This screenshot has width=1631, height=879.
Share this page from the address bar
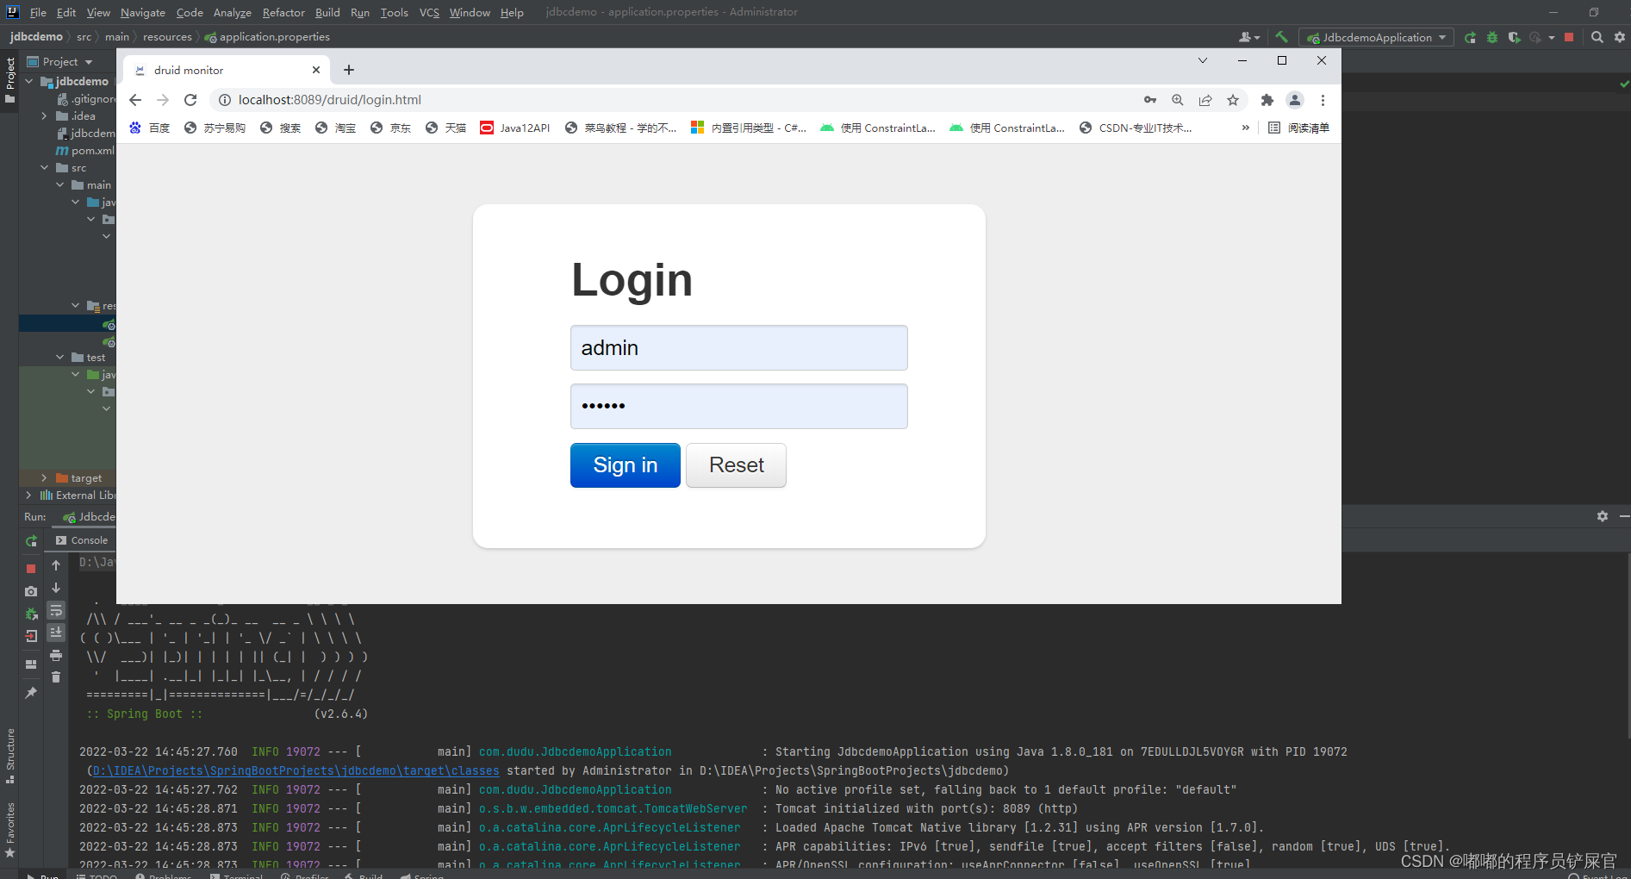point(1205,100)
